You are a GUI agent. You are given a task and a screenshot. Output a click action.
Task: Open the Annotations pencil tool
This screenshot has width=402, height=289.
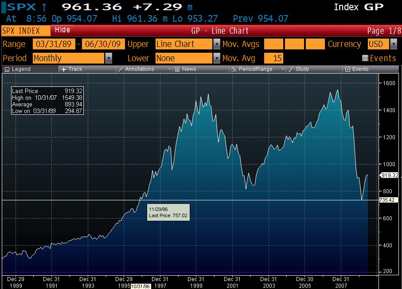click(x=120, y=69)
